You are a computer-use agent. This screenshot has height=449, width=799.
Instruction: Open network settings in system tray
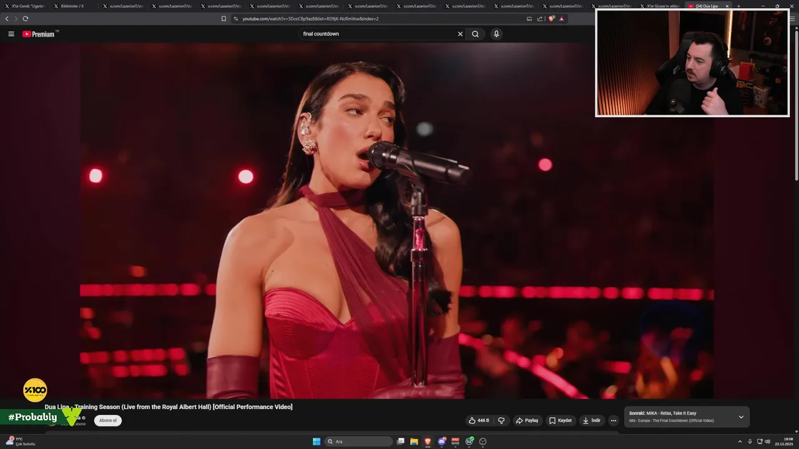(759, 442)
